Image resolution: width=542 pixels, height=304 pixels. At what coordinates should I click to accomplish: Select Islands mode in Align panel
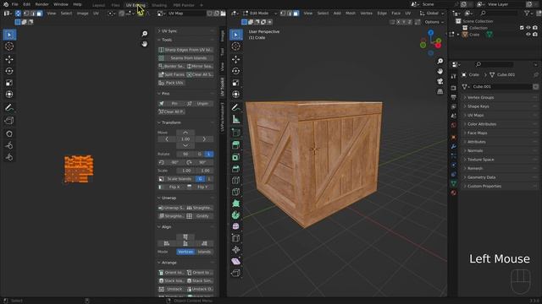tap(204, 252)
